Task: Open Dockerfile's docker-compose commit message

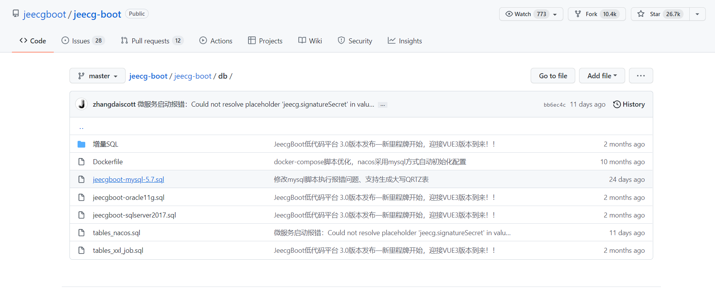Action: point(370,162)
